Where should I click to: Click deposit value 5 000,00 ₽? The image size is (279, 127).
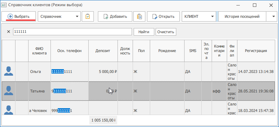pos(108,72)
